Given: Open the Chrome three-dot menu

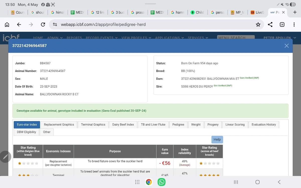Looking at the screenshot, I should (x=294, y=24).
